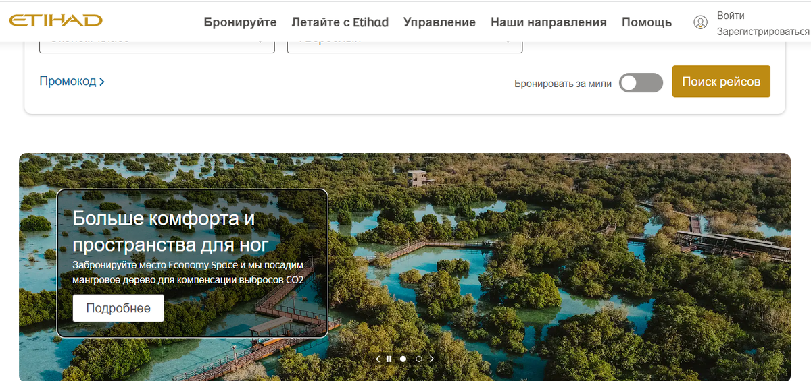Pause the banner carousel autoplay
Viewport: 811px width, 381px height.
(389, 359)
